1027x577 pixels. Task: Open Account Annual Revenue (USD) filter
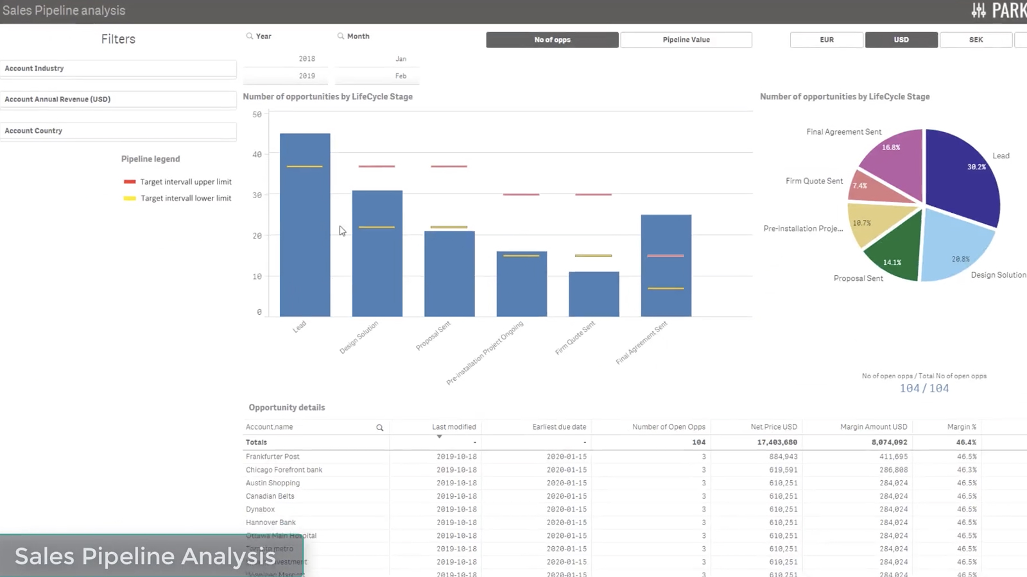click(x=118, y=99)
